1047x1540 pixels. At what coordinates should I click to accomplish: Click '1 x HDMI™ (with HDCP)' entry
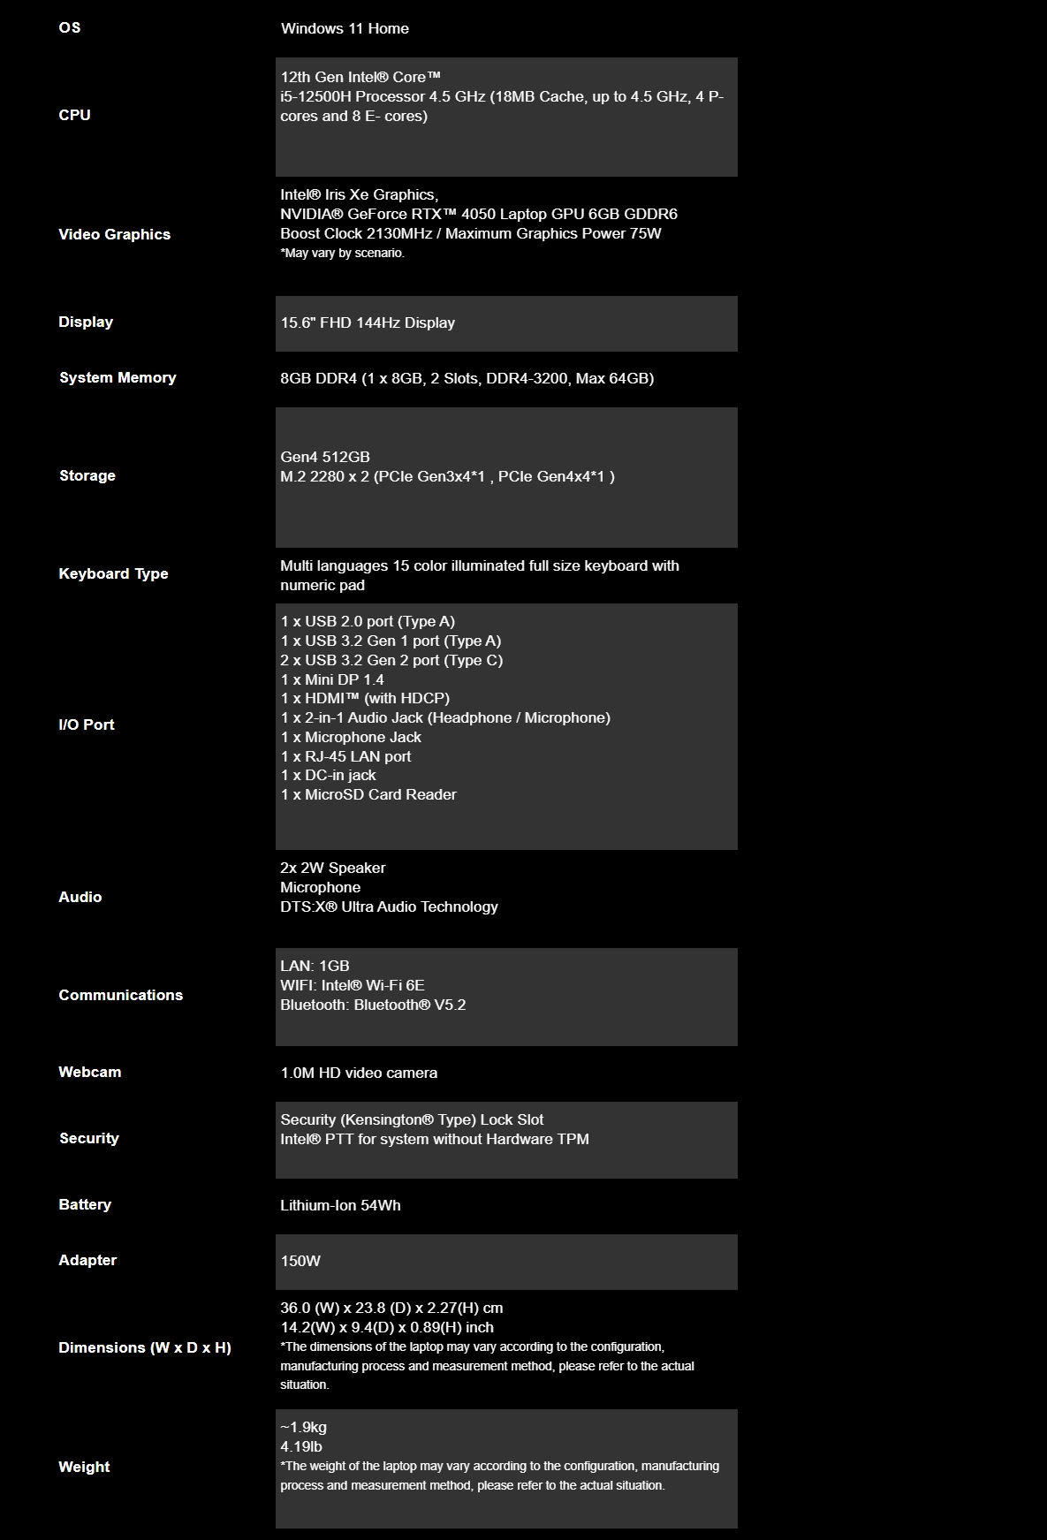pos(365,698)
